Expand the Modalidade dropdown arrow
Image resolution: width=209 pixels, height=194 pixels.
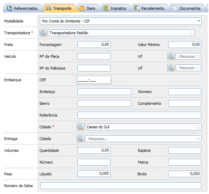[199, 21]
